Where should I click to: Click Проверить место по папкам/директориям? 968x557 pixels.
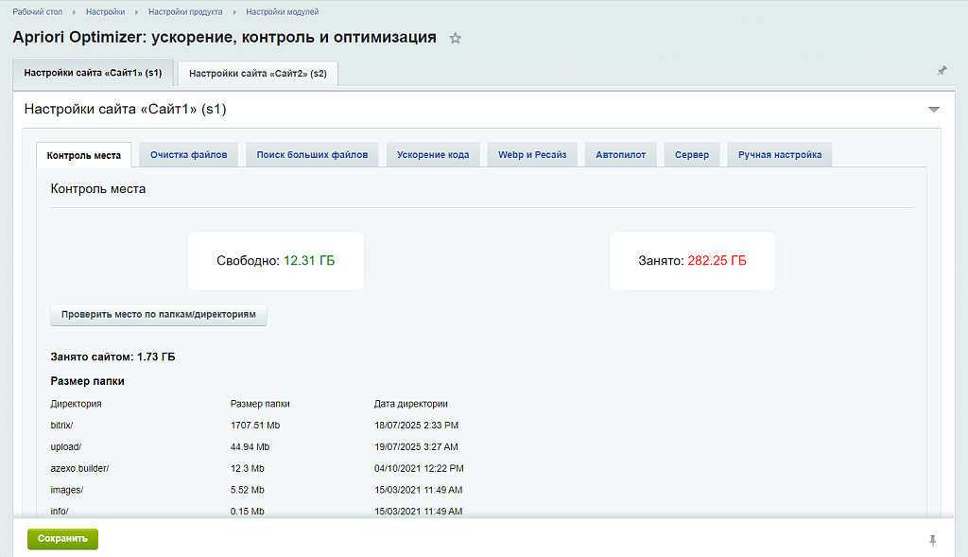click(x=158, y=315)
